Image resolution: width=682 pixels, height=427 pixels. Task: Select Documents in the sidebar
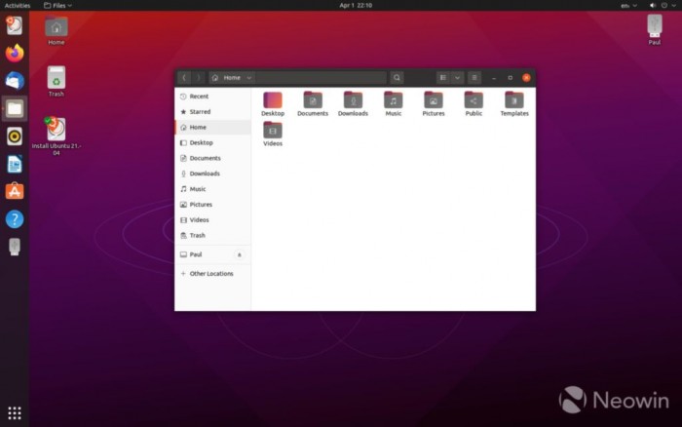212,158
